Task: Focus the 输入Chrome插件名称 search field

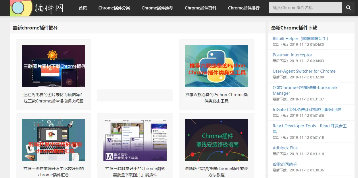Action: click(305, 8)
